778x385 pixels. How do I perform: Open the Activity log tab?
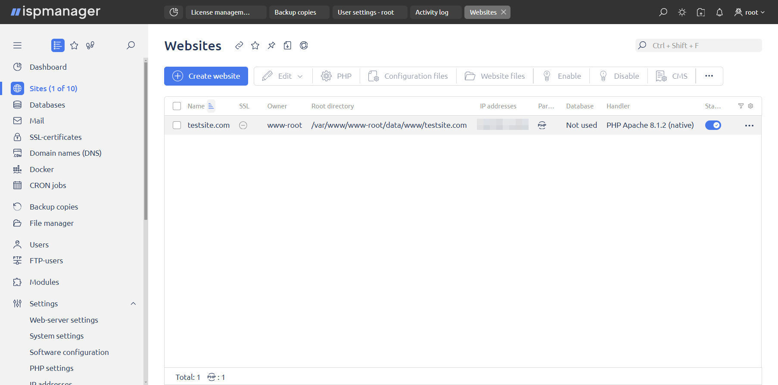(x=432, y=12)
